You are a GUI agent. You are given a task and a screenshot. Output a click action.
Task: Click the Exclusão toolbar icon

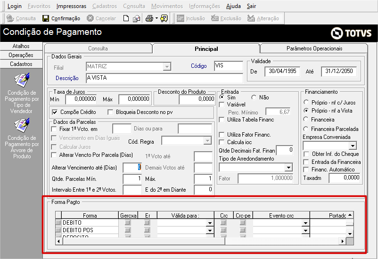click(x=214, y=18)
